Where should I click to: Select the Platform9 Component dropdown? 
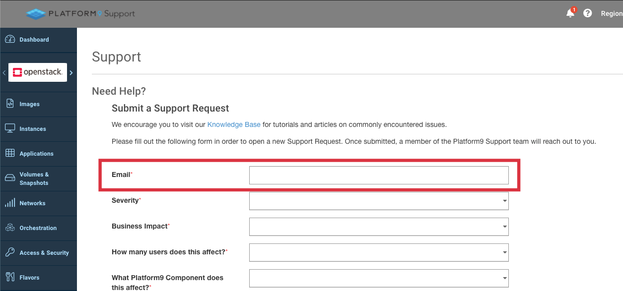point(378,278)
